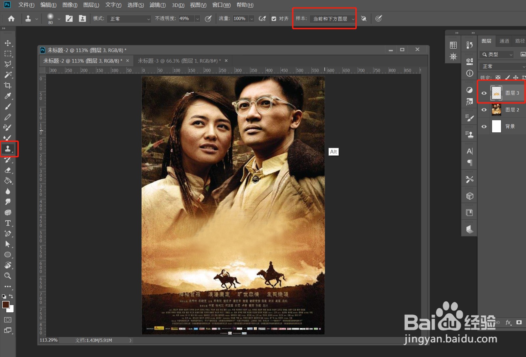The image size is (526, 357).
Task: Hide layer 图层 2 visibility eye
Action: (484, 110)
